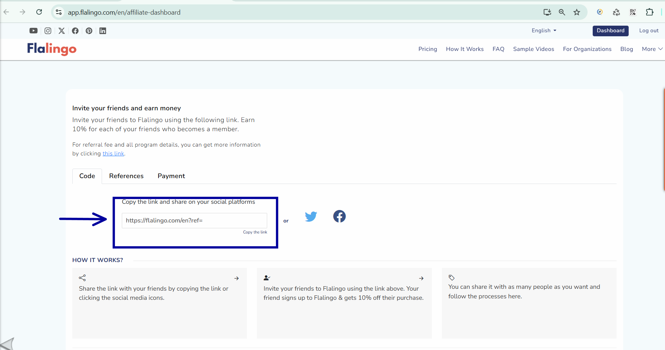Viewport: 665px width, 350px height.
Task: Click arrow in Share the link card
Action: (237, 279)
